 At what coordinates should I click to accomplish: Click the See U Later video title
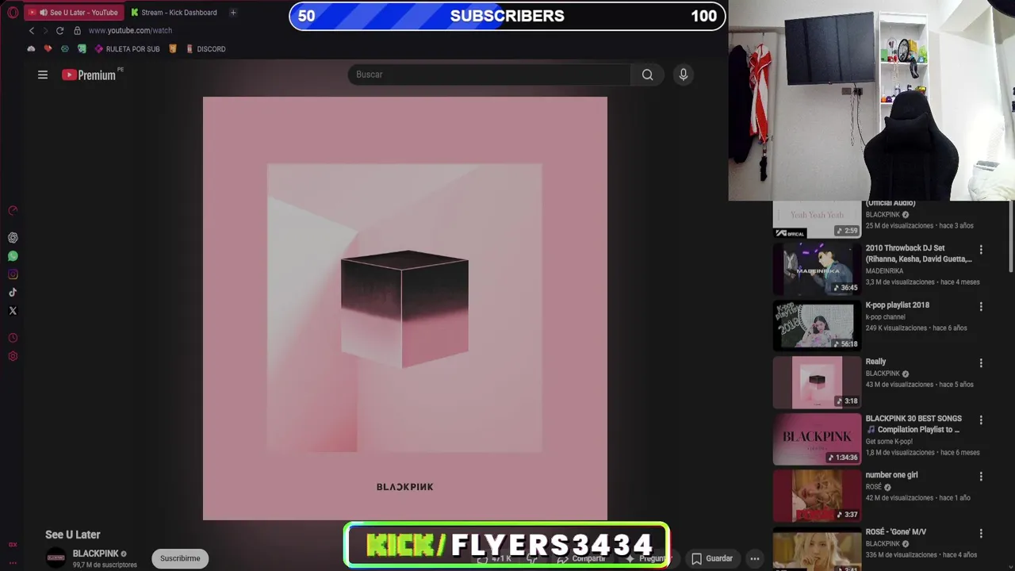(73, 535)
